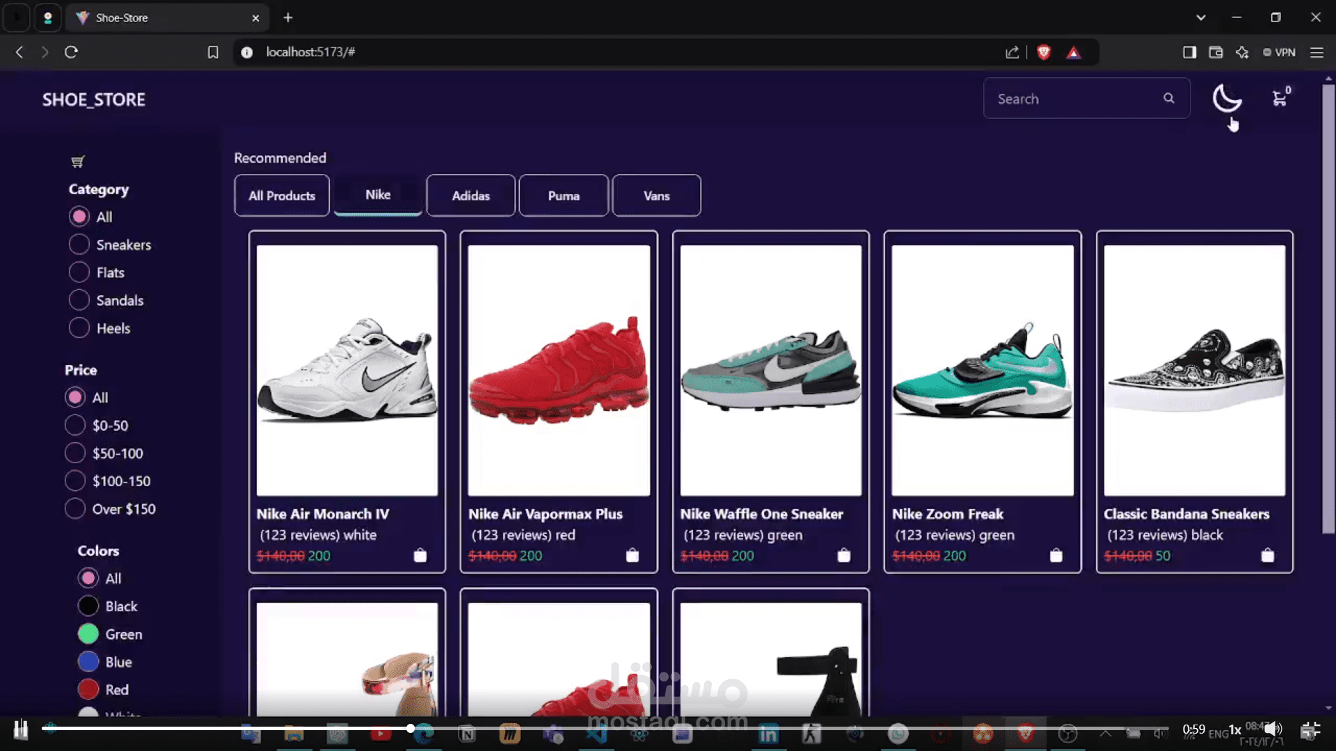
Task: Add Nike Air Vapormax Plus to bag
Action: (632, 556)
